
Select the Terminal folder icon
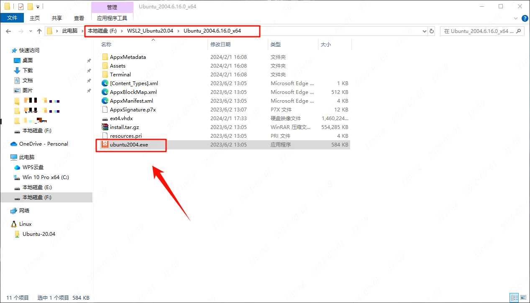pos(105,74)
